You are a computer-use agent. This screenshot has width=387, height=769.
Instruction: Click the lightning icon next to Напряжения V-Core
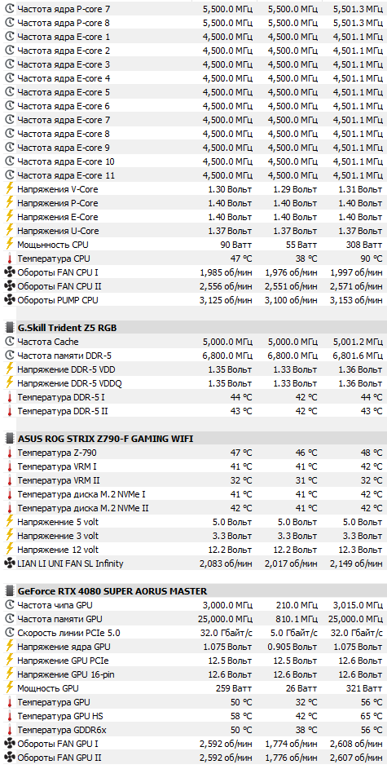(x=9, y=189)
